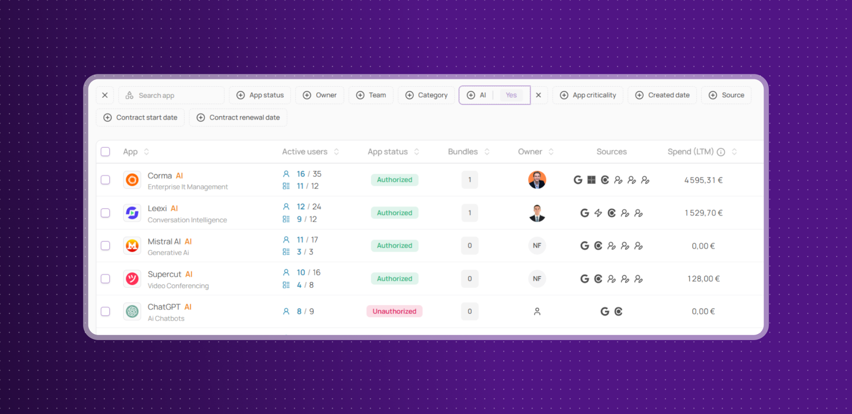Click the Mistral AI app logo
Viewport: 852px width, 414px height.
(x=132, y=246)
